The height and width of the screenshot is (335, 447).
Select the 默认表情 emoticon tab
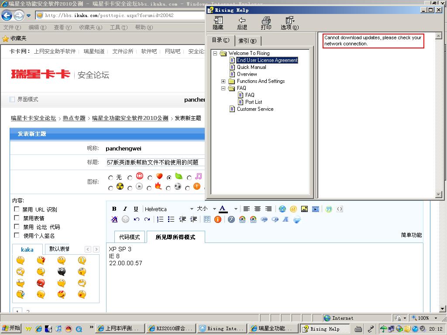coord(59,249)
